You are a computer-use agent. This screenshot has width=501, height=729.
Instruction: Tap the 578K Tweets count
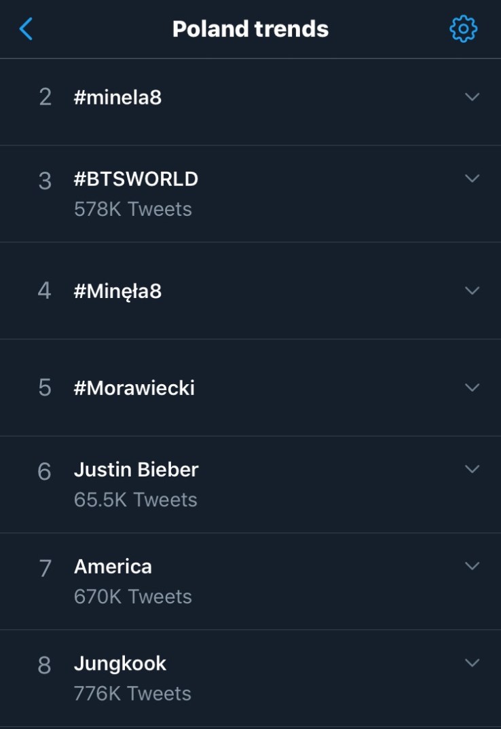[132, 209]
